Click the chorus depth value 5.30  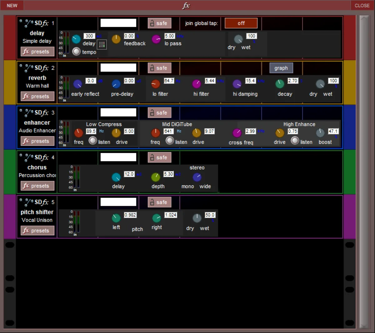(x=168, y=174)
